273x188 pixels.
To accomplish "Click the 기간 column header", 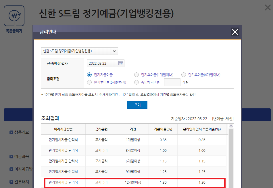I will click(133, 129).
